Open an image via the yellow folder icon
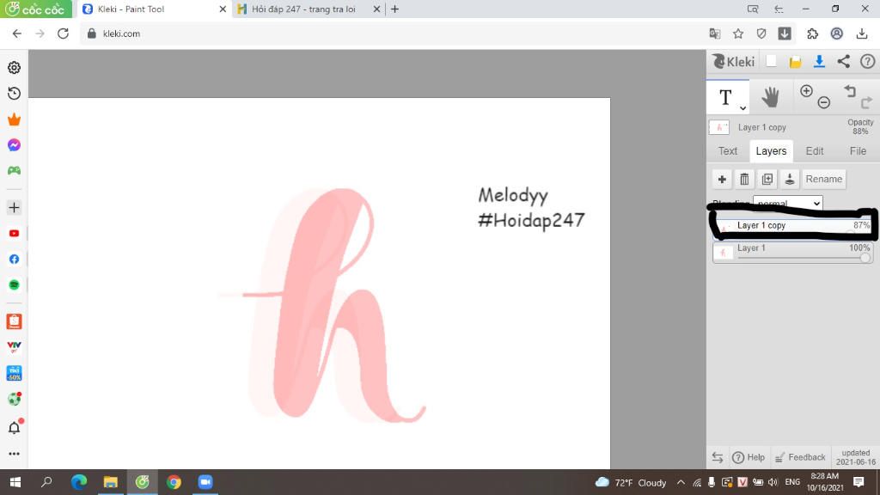 click(x=795, y=62)
